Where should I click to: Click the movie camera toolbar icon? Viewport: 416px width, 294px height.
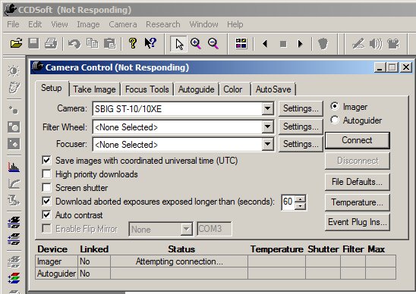click(393, 44)
